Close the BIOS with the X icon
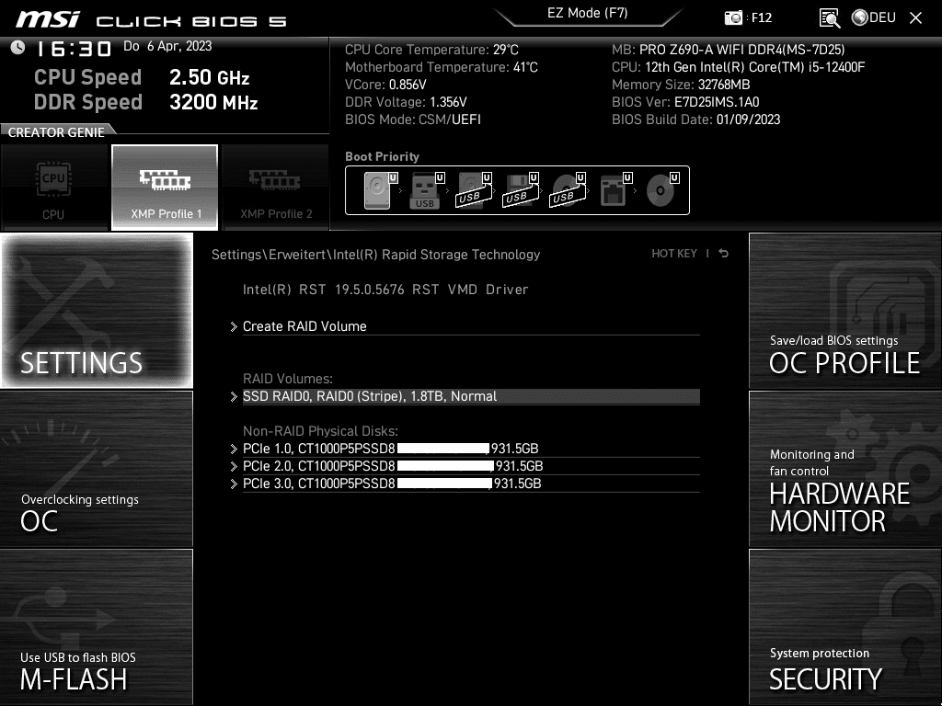 coord(915,18)
